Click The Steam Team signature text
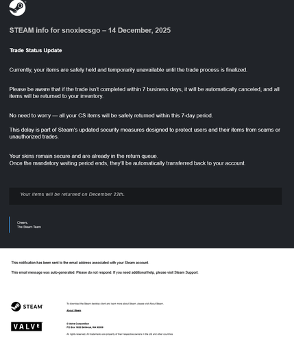The width and height of the screenshot is (294, 343). click(x=29, y=227)
